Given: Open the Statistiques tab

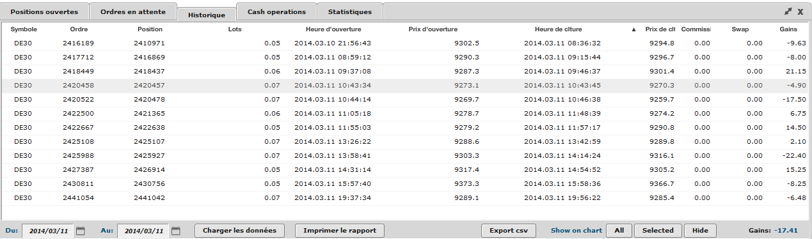Looking at the screenshot, I should pos(350,12).
